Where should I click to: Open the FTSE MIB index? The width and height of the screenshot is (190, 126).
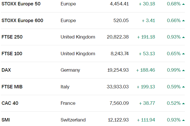point(12,87)
